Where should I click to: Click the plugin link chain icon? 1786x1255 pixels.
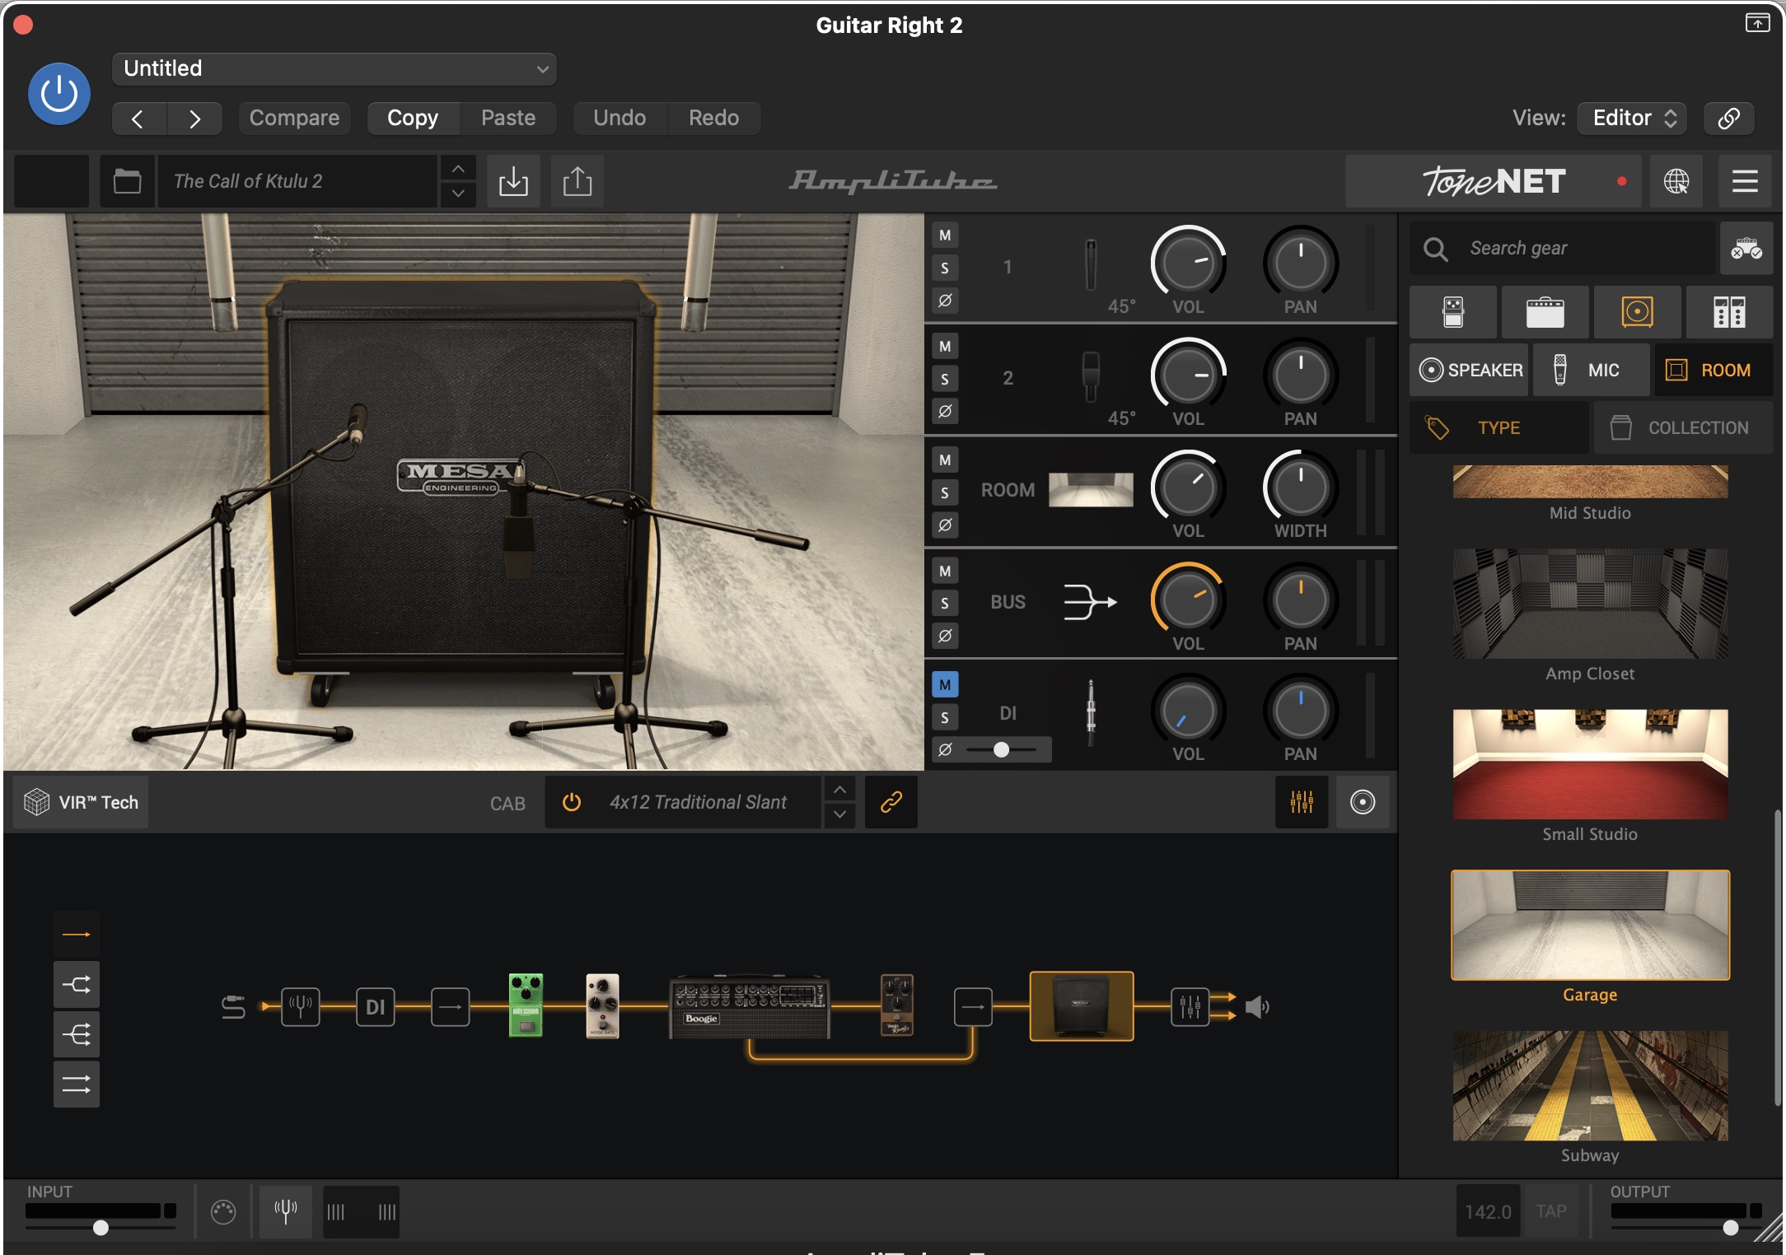(x=1728, y=118)
